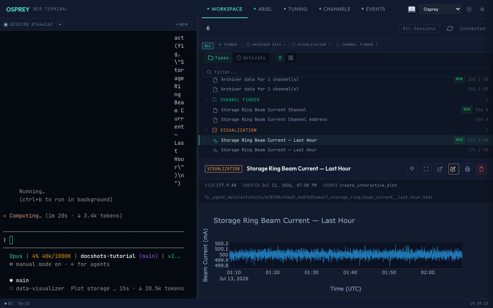Select the highlighted Storage Ring Beam Current — Last Hour row
Image resolution: width=493 pixels, height=308 pixels.
tap(345, 140)
